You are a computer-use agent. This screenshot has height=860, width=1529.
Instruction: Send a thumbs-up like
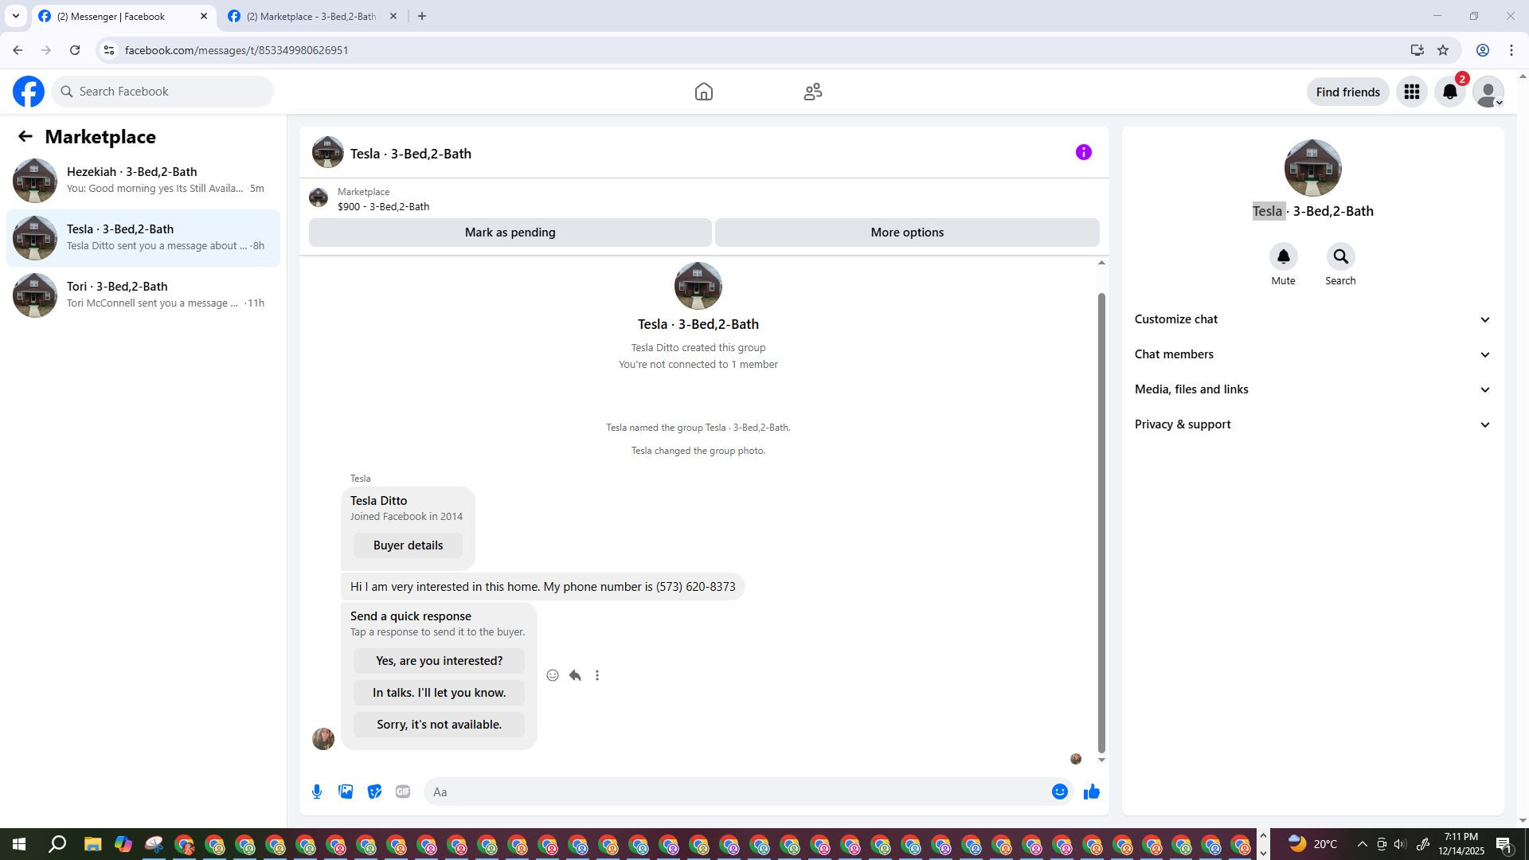[1091, 792]
